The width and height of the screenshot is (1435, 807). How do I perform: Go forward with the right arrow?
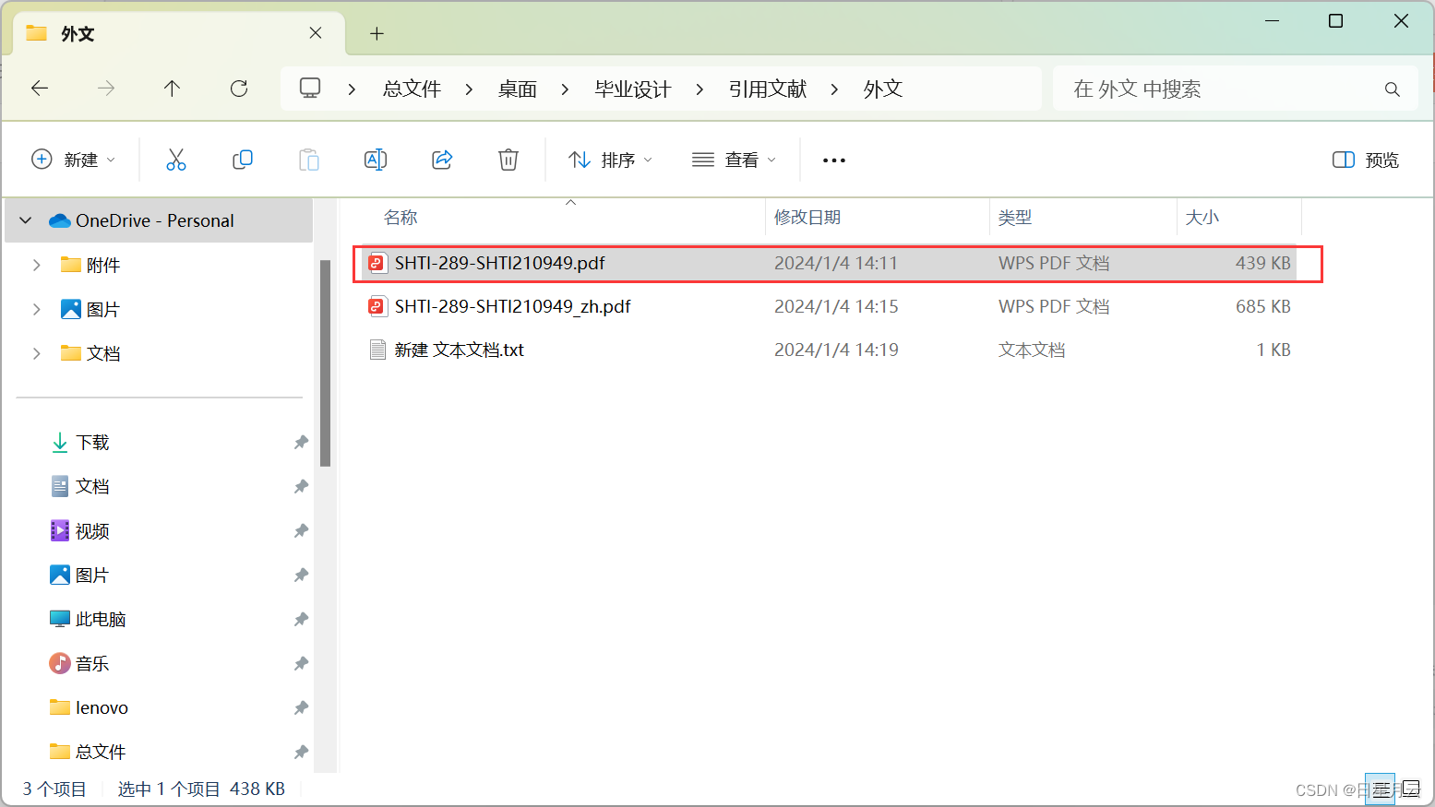[106, 89]
